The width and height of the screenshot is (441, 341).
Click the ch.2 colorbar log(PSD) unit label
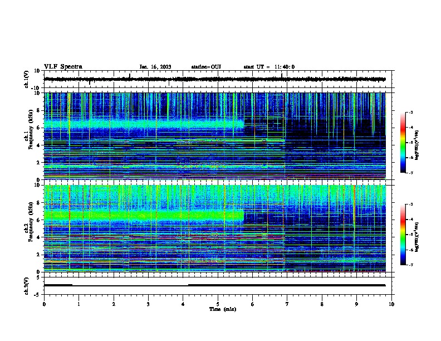417,237
